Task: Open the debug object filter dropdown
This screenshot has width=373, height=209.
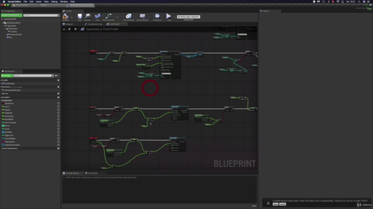Action: (189, 17)
